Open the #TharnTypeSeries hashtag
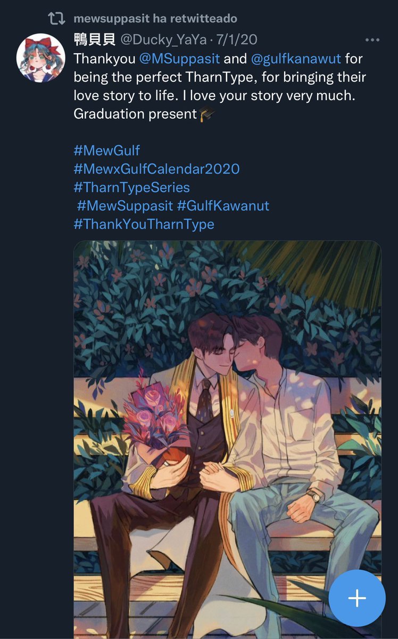Viewport: 398px width, 639px height. click(x=132, y=187)
